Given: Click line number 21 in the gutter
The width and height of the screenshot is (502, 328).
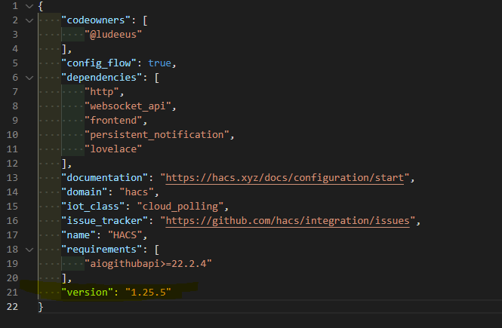Looking at the screenshot, I should tap(12, 293).
